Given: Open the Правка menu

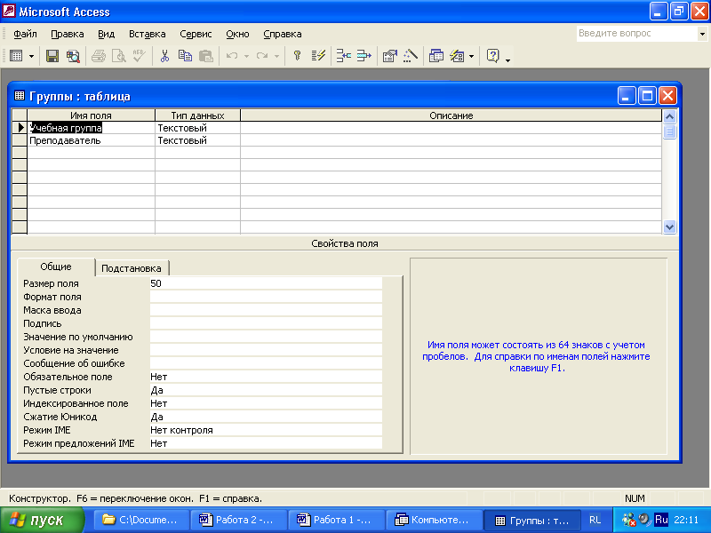Looking at the screenshot, I should [x=68, y=34].
